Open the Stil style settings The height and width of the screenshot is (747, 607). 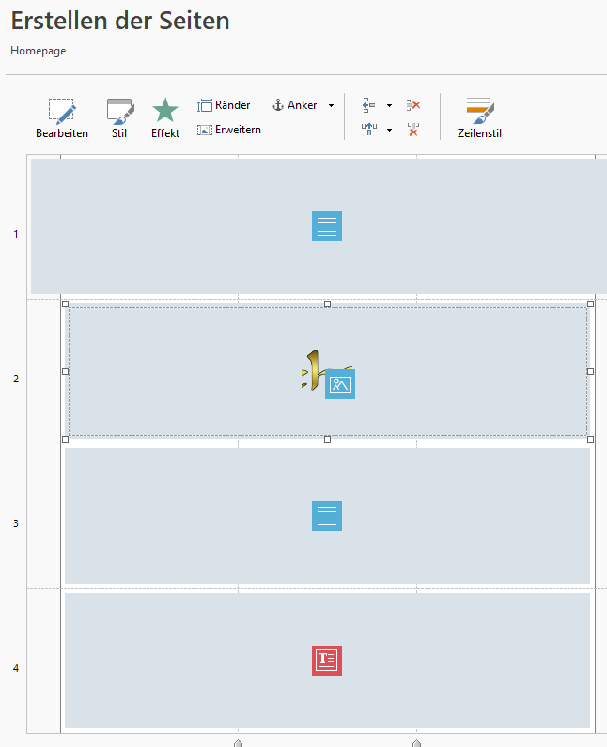[x=119, y=118]
